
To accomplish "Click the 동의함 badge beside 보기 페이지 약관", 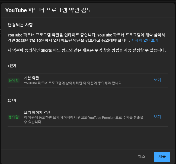I will pyautogui.click(x=14, y=117).
